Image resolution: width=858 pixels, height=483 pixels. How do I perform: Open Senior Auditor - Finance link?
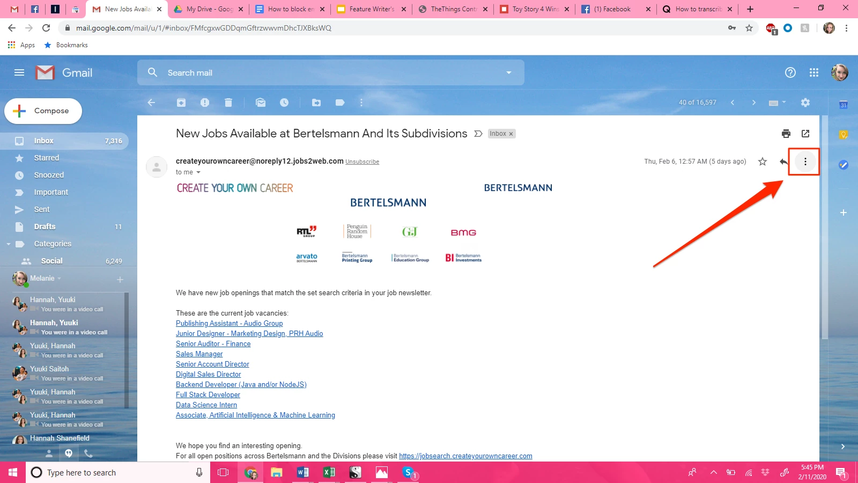213,344
